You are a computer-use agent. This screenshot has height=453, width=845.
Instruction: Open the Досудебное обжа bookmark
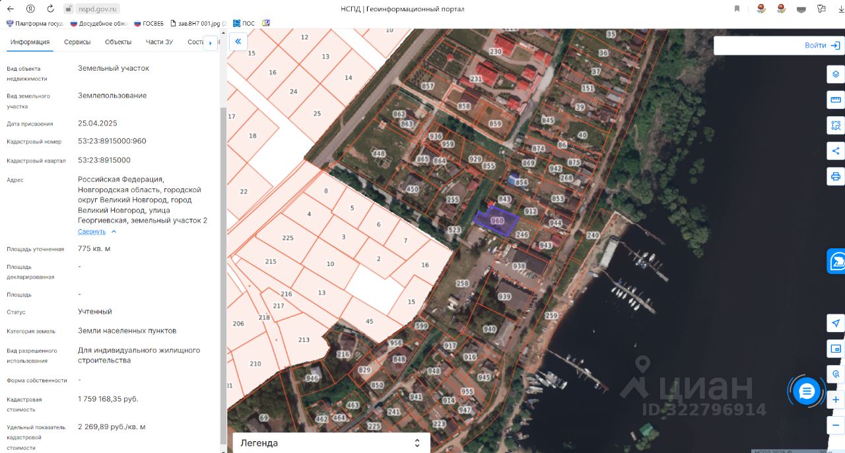click(x=98, y=23)
